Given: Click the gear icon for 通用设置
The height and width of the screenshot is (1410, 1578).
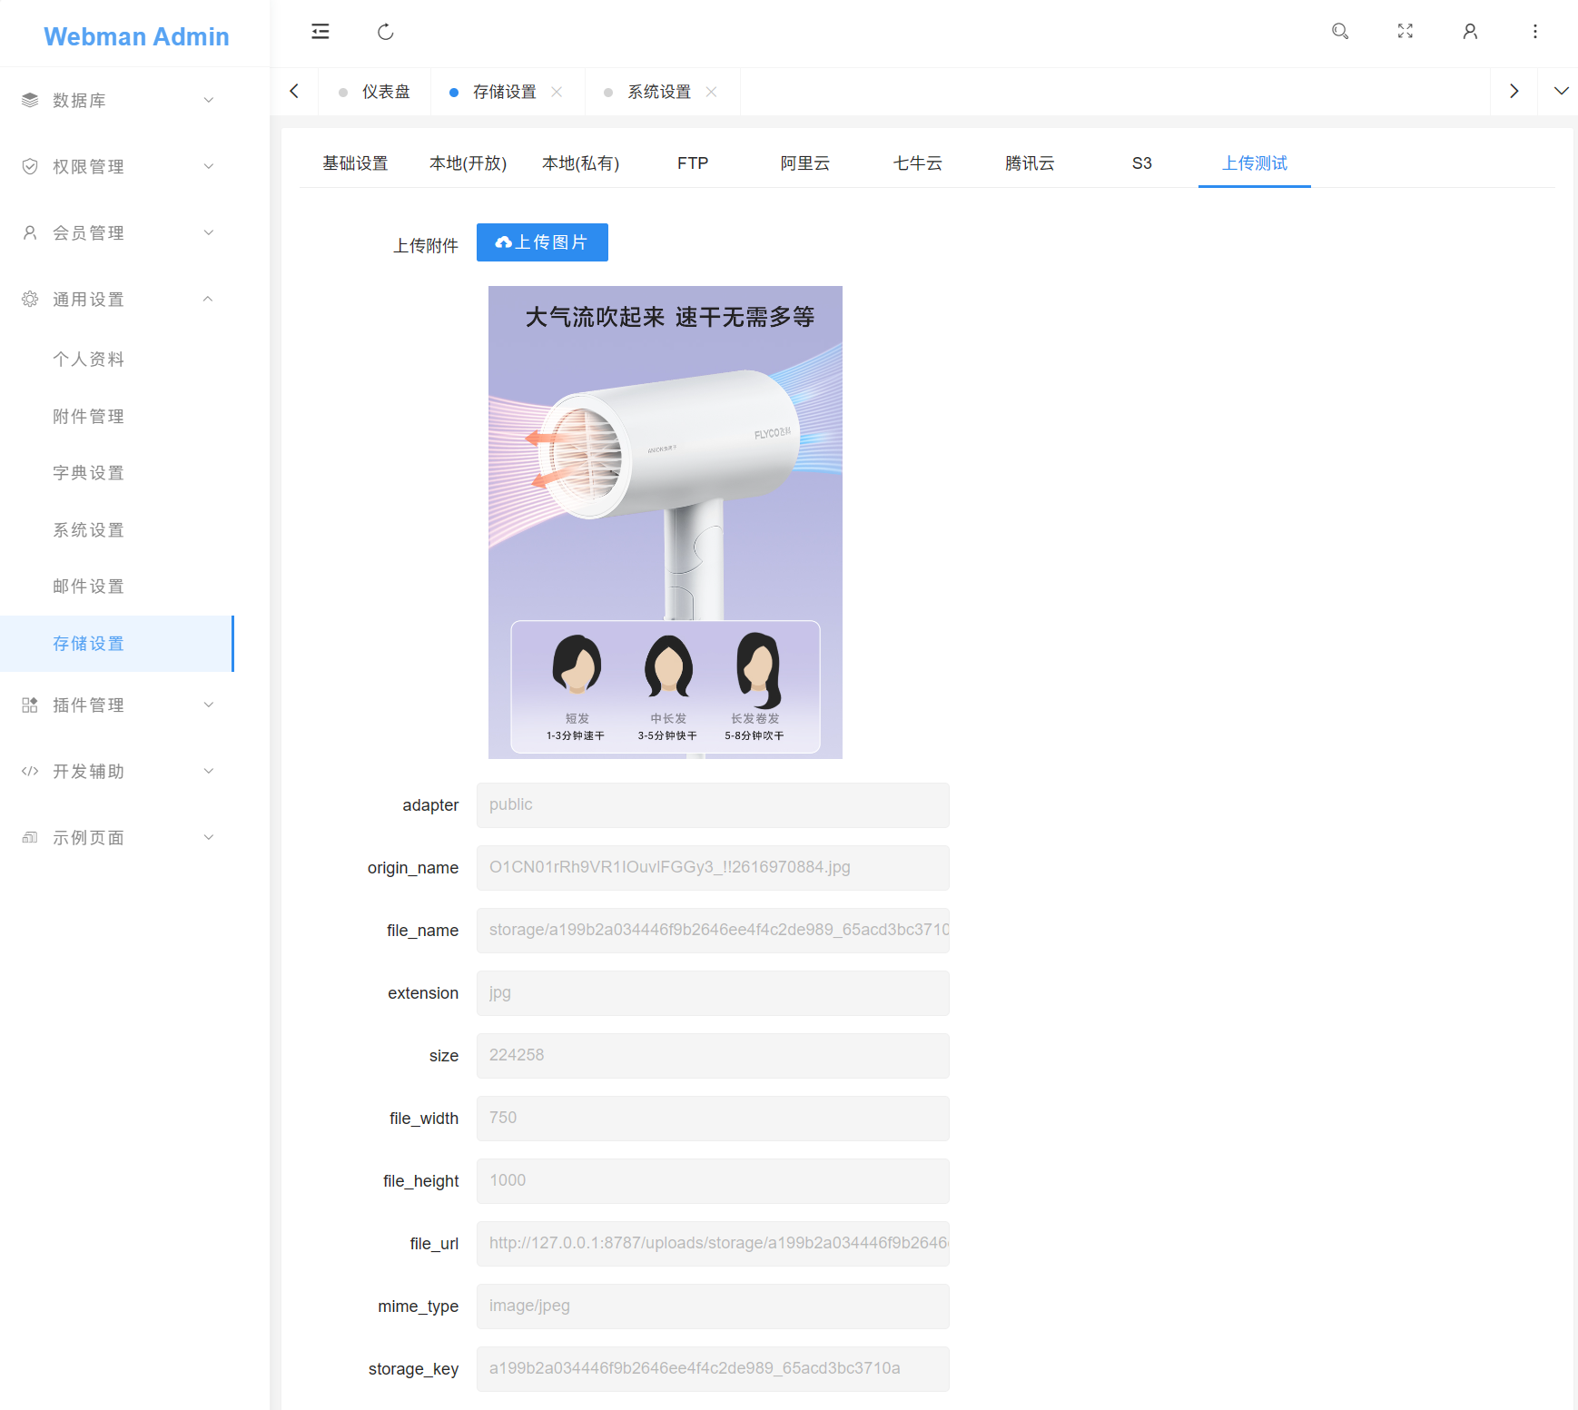Looking at the screenshot, I should click(x=30, y=299).
